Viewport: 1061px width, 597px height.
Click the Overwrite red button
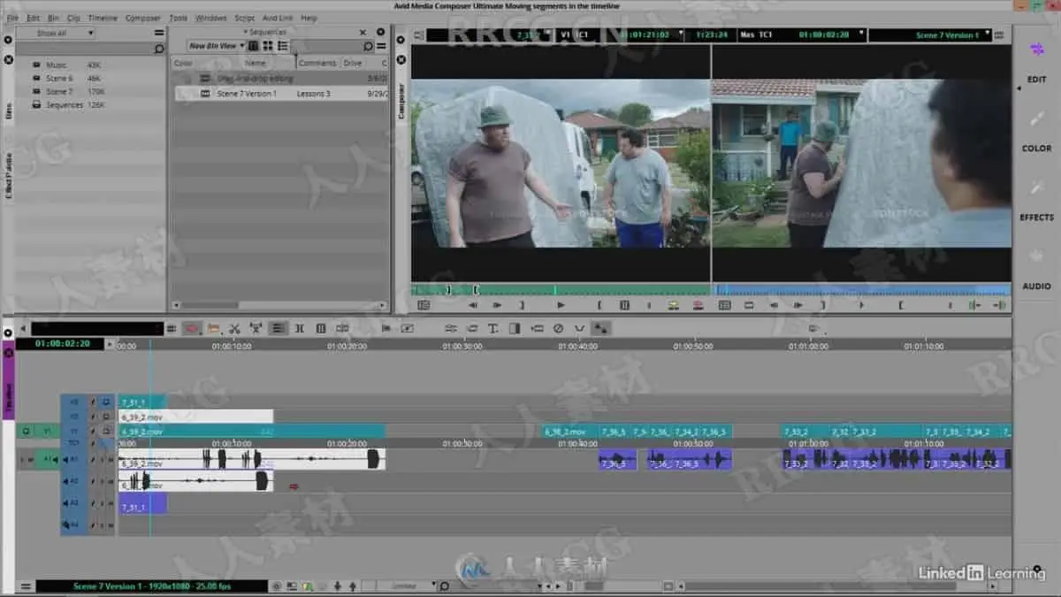click(698, 305)
